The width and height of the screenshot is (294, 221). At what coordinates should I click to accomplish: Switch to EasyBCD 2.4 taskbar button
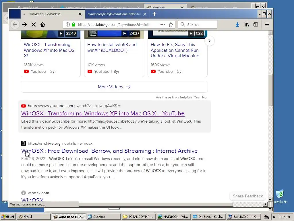243,217
